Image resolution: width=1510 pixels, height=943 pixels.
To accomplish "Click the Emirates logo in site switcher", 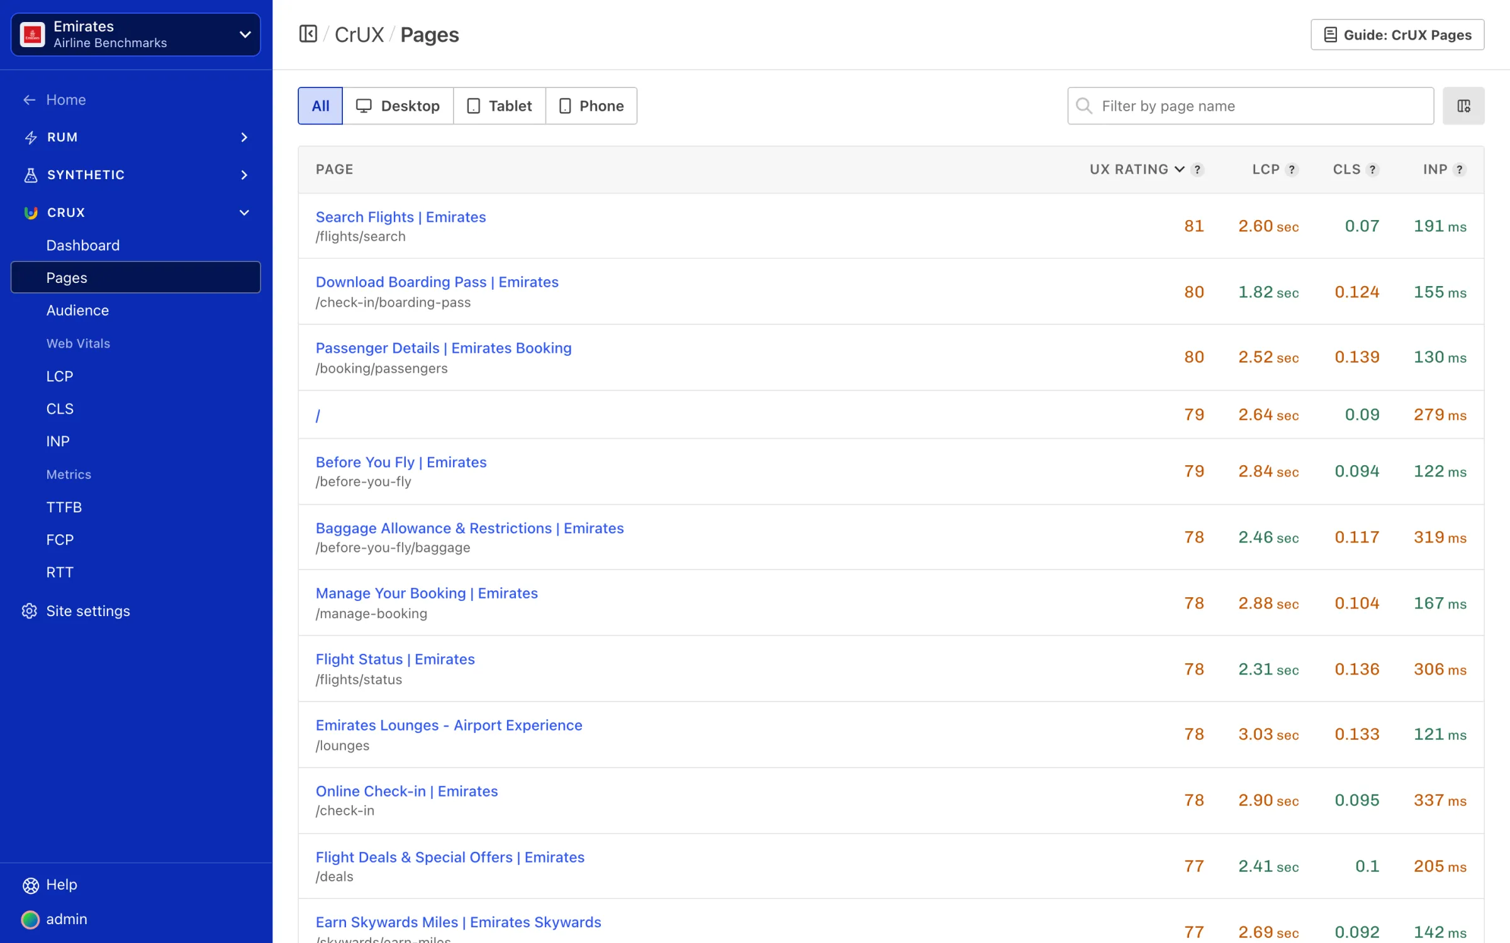I will pyautogui.click(x=33, y=35).
